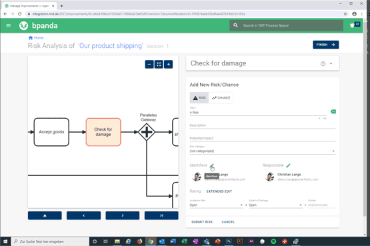Go to the previous process element
The image size is (370, 246).
tap(83, 215)
